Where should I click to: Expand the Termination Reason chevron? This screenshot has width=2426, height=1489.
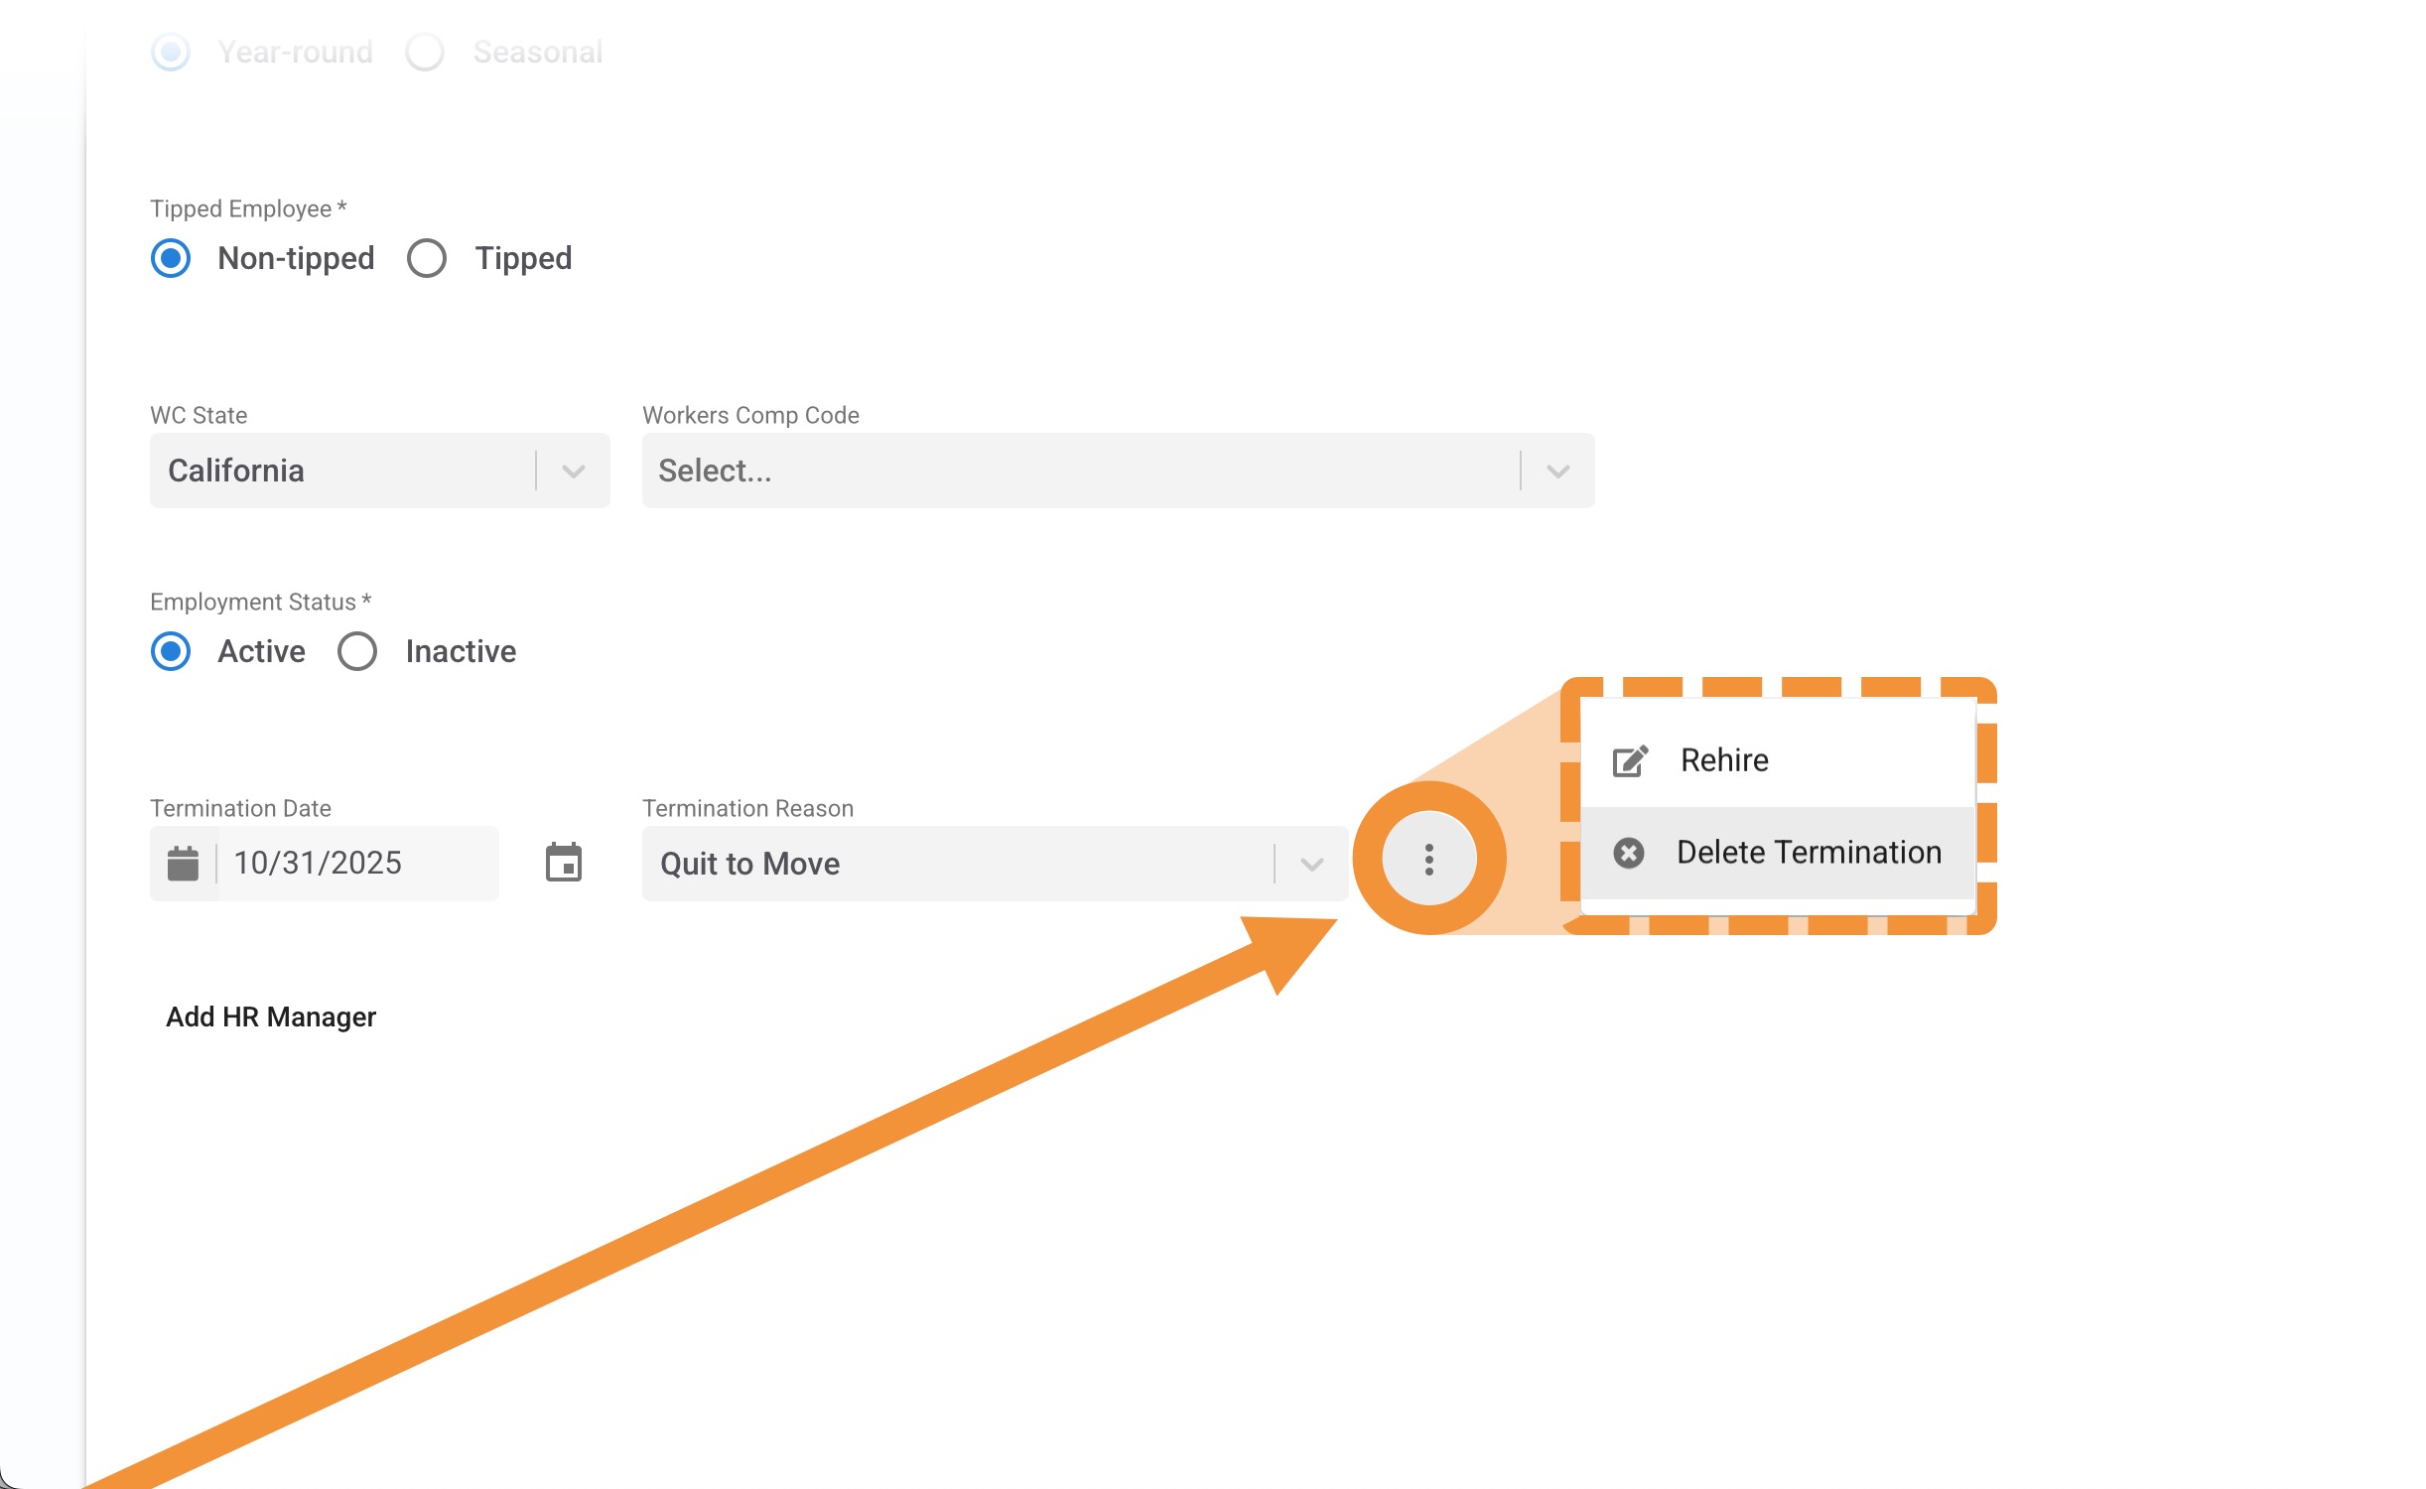tap(1311, 864)
